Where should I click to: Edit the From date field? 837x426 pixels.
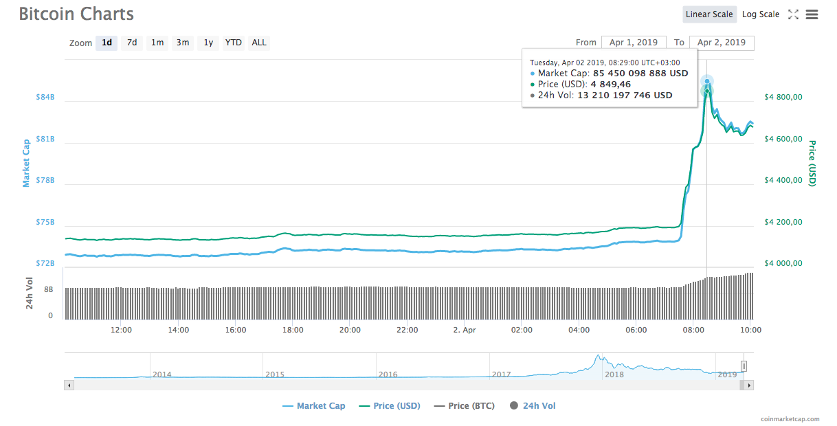click(633, 43)
